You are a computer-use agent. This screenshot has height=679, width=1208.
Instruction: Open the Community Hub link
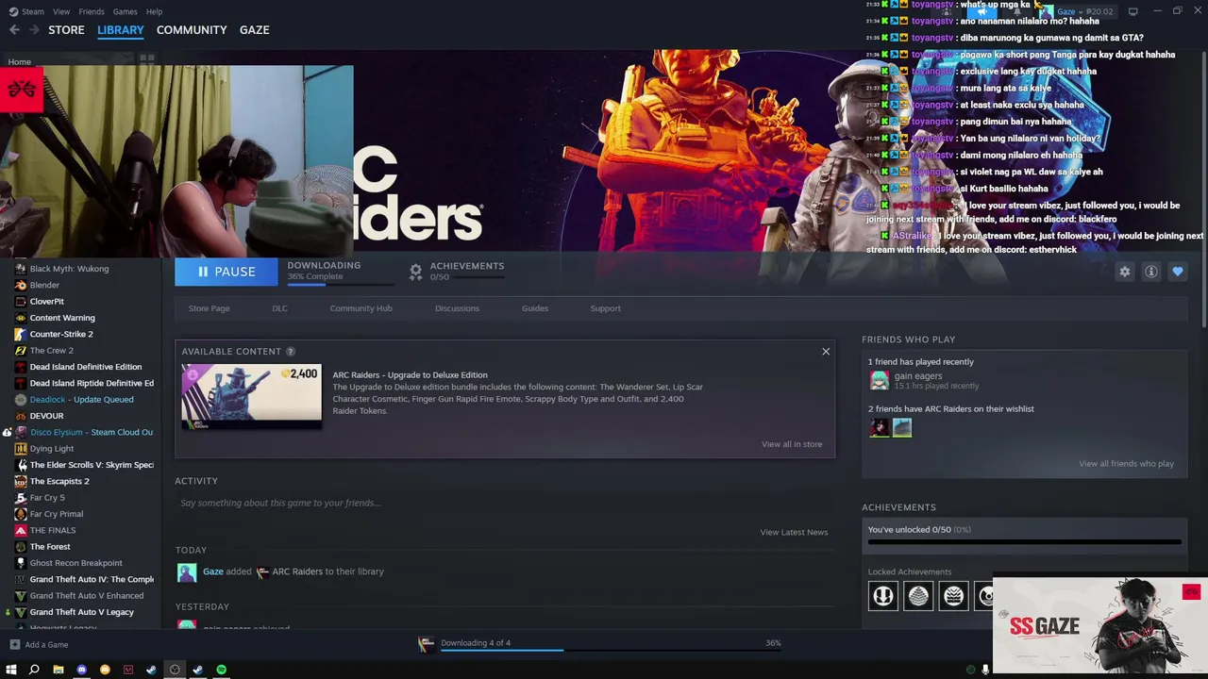pyautogui.click(x=361, y=308)
